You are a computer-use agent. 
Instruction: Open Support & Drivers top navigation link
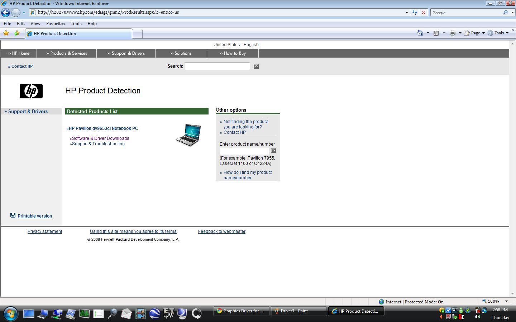pos(126,53)
